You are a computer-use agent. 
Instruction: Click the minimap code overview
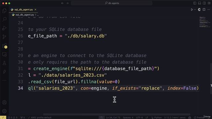(205, 22)
